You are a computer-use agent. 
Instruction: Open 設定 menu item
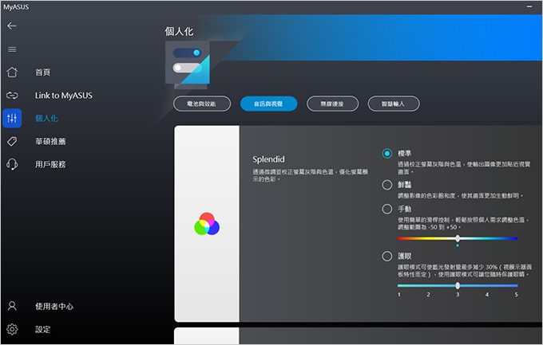click(42, 329)
